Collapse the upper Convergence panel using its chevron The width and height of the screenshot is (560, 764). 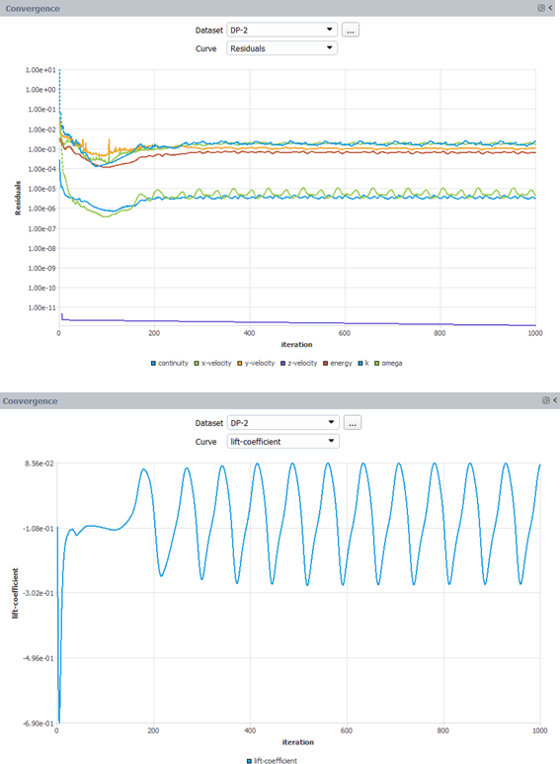click(550, 8)
